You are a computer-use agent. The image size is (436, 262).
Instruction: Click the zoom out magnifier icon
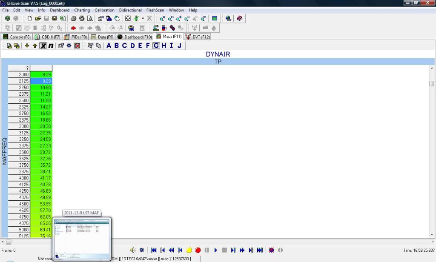[187, 18]
